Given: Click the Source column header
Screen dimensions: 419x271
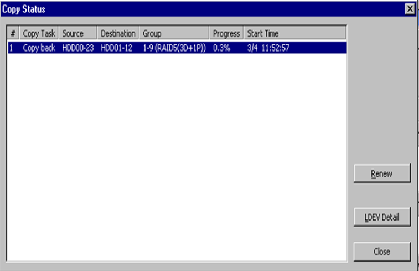Looking at the screenshot, I should pyautogui.click(x=77, y=33).
